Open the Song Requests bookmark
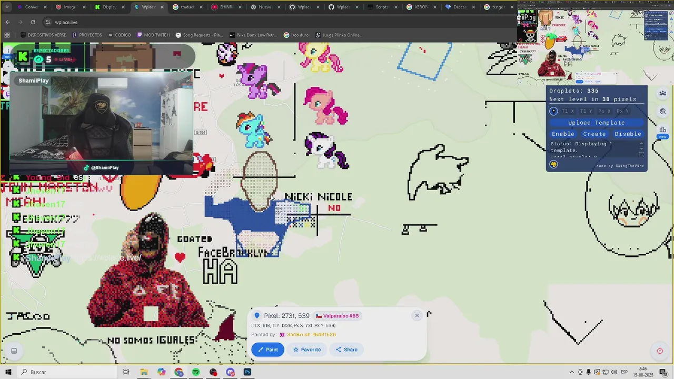This screenshot has width=674, height=379. coord(199,35)
